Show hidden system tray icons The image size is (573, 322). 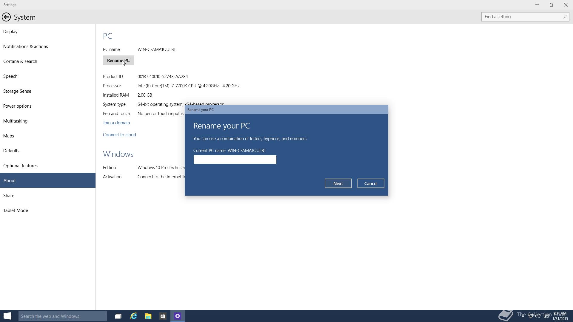coord(523,316)
